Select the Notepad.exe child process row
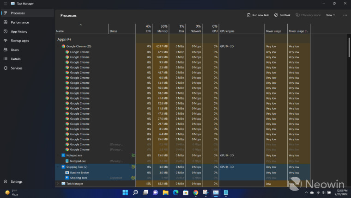351x198 pixels. pos(182,161)
